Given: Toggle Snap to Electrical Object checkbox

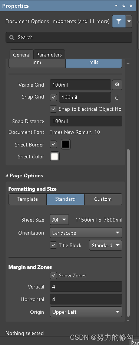Looking at the screenshot, I should (x=53, y=109).
